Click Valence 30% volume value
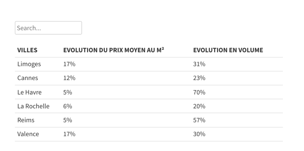 click(x=199, y=134)
